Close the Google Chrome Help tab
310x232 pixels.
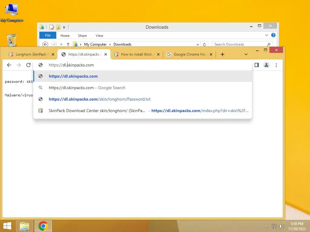[x=211, y=54]
